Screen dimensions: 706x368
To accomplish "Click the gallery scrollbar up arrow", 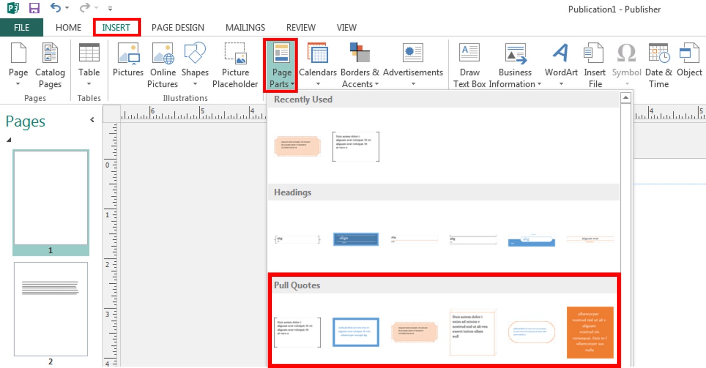I will click(625, 97).
